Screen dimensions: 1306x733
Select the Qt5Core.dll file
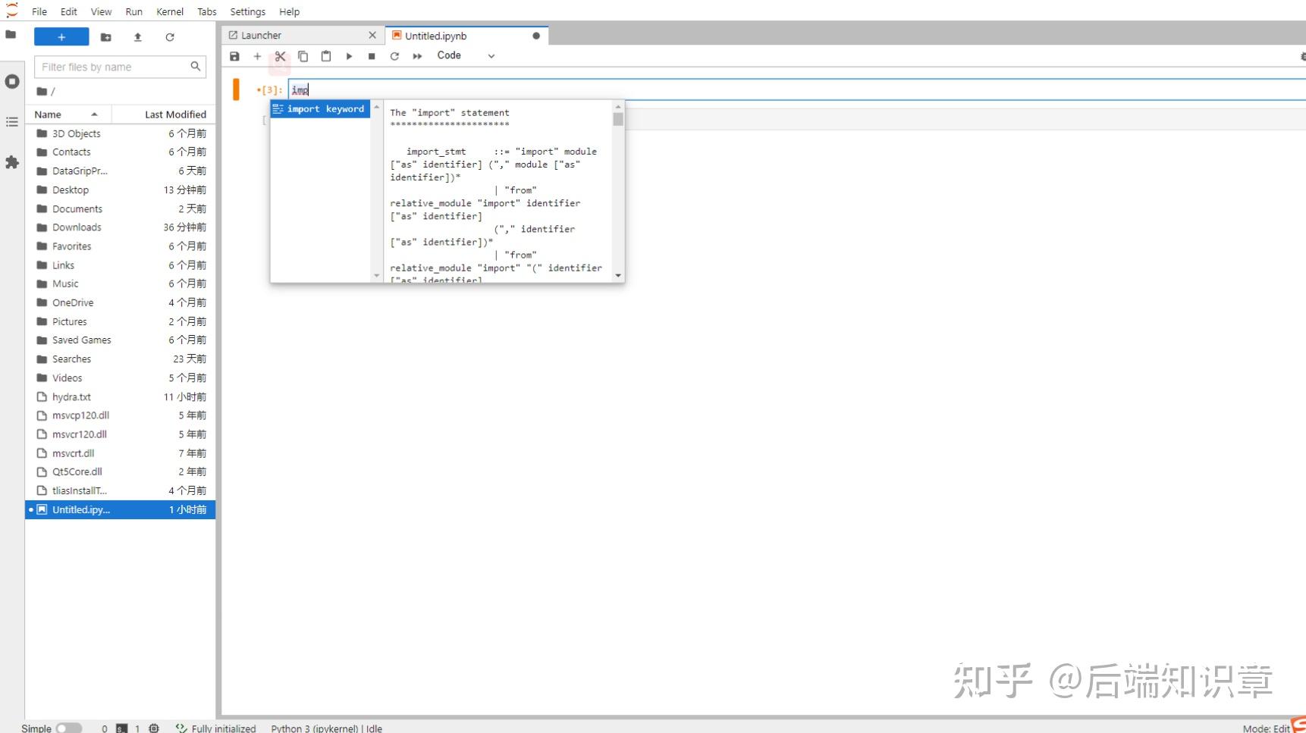tap(121, 471)
